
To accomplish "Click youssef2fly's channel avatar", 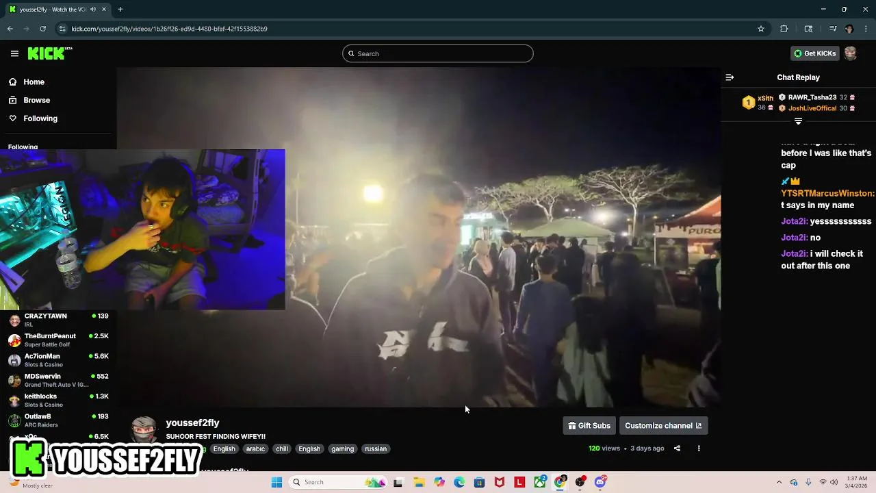I will point(143,431).
